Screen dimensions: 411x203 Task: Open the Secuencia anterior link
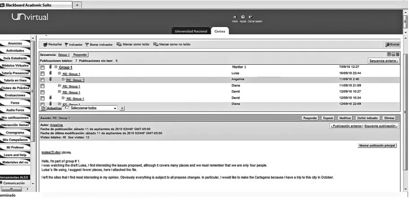(x=384, y=61)
